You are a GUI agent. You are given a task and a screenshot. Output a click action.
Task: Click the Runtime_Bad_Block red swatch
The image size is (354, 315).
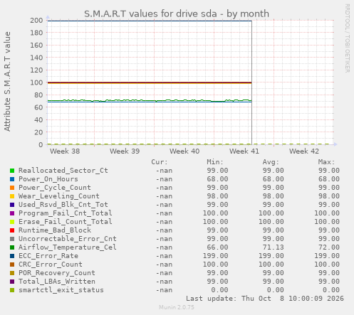12,230
